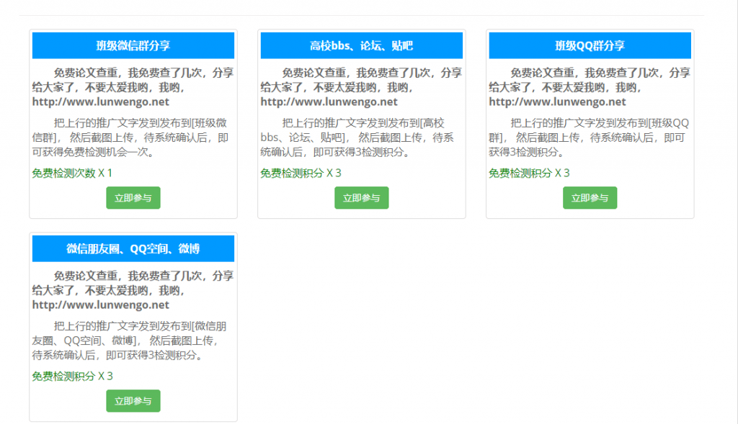The image size is (738, 424).
Task: Click 免费检测积分 X 3 in 微信朋友圈 card
Action: [73, 376]
